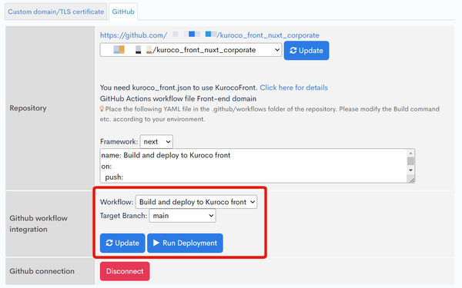
Task: Open the Target Branch dropdown showing main
Action: pyautogui.click(x=182, y=216)
